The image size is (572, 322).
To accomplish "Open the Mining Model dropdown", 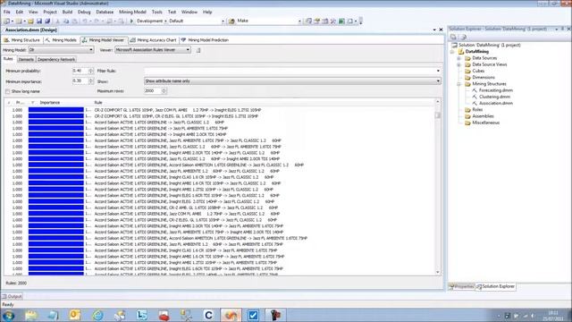I will pyautogui.click(x=91, y=50).
